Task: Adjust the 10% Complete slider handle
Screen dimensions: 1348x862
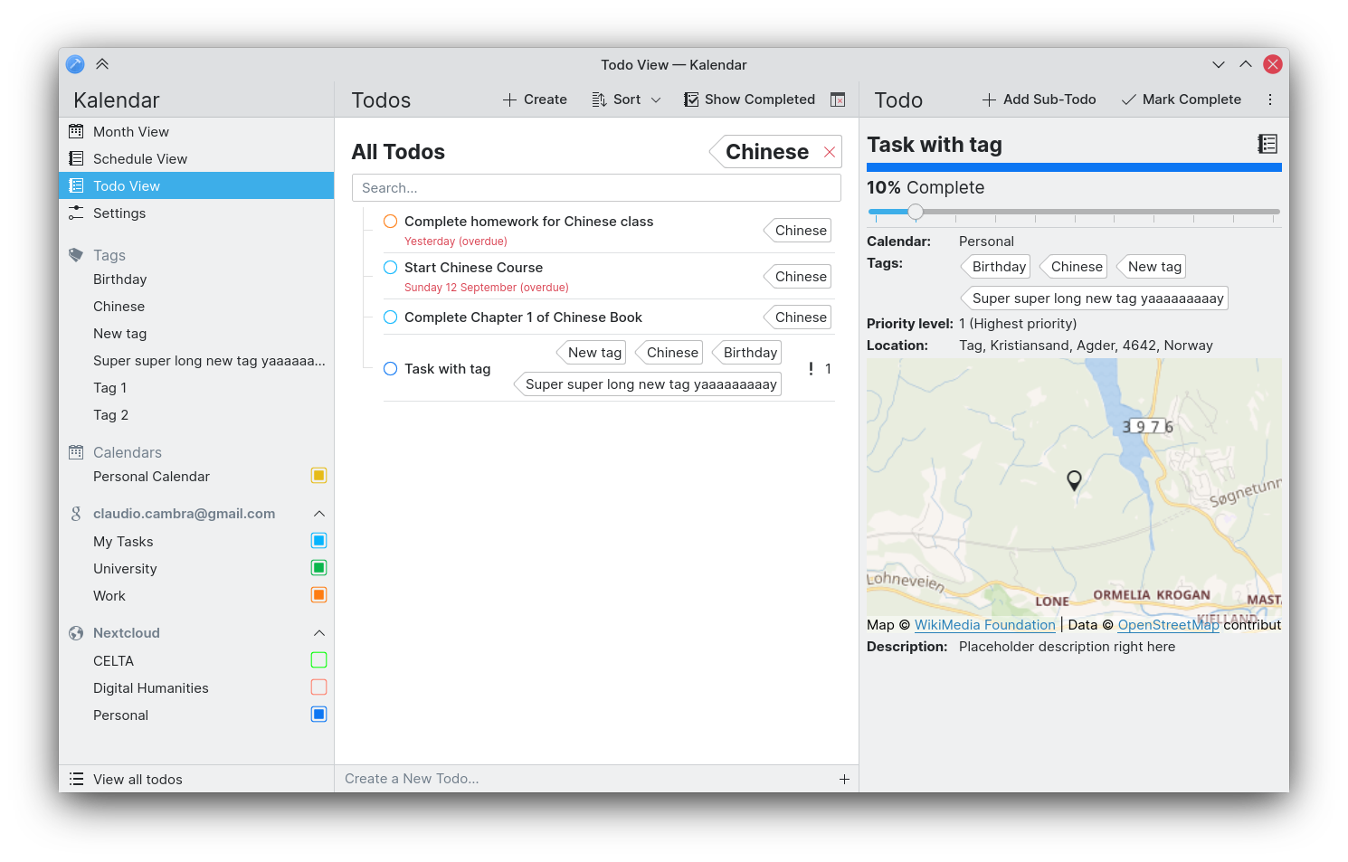Action: [x=916, y=212]
